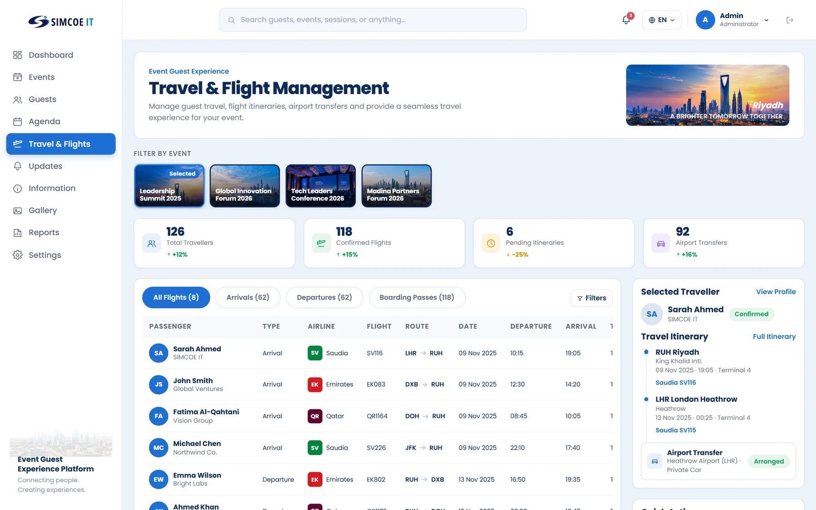Screen dimensions: 816x510
Task: Click the blue Admin avatar circle
Action: pos(705,20)
